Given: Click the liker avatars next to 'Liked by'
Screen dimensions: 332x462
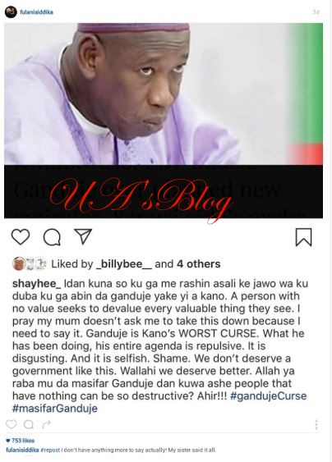Looking at the screenshot, I should tap(30, 263).
